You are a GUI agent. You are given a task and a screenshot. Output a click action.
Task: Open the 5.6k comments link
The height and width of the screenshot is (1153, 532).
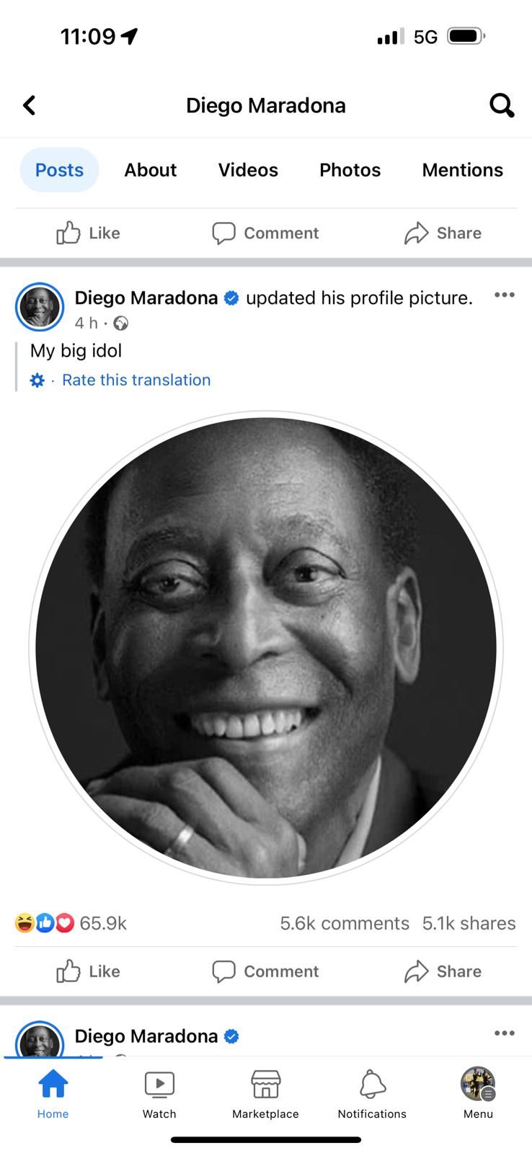tap(345, 923)
